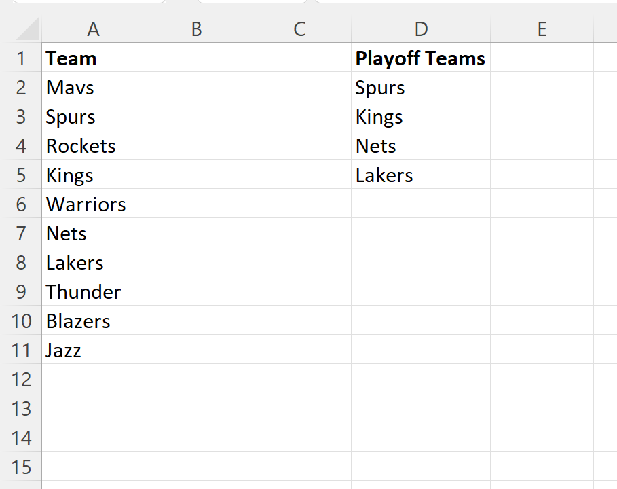This screenshot has height=489, width=617.
Task: Click the row 15 header
Action: [x=21, y=467]
